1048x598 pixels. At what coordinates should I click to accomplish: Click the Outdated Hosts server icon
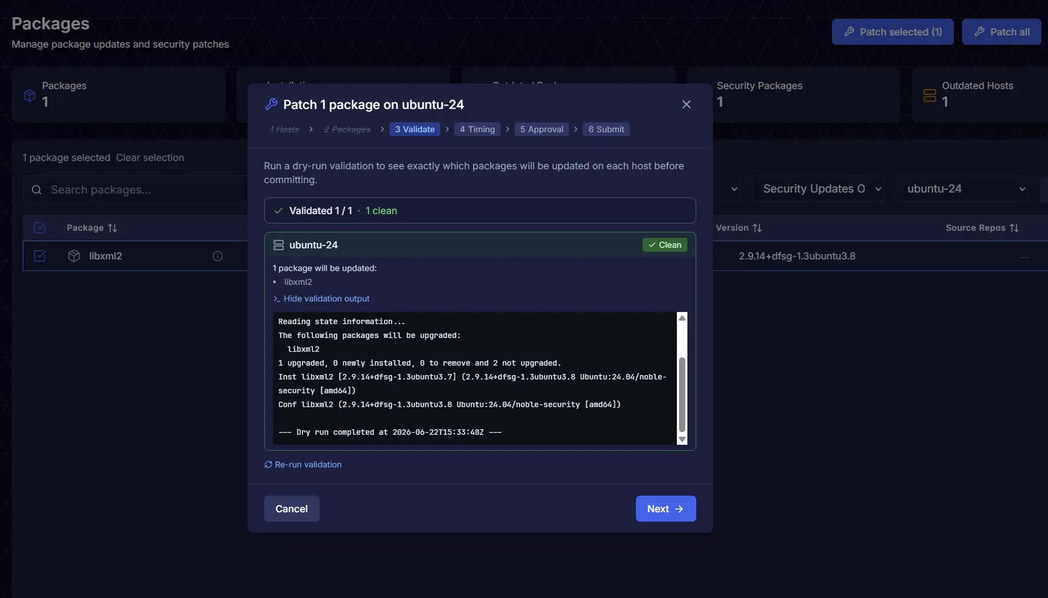929,96
